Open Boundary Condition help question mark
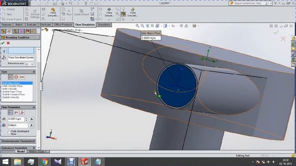 click(38, 37)
